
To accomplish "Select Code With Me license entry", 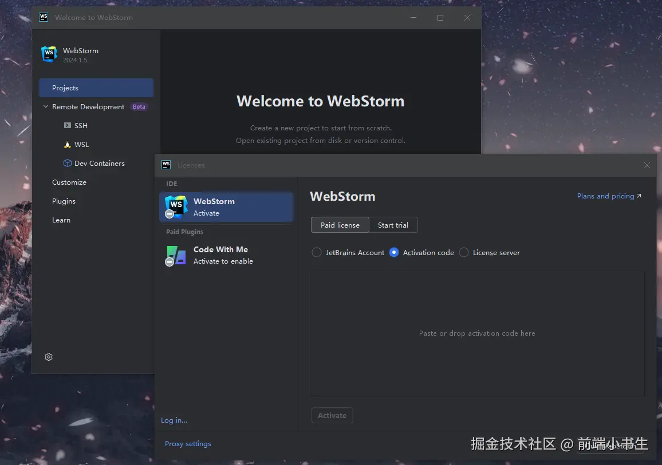I will pos(226,256).
